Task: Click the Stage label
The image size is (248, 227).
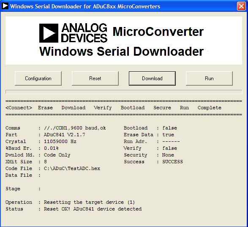Action: click(13, 189)
